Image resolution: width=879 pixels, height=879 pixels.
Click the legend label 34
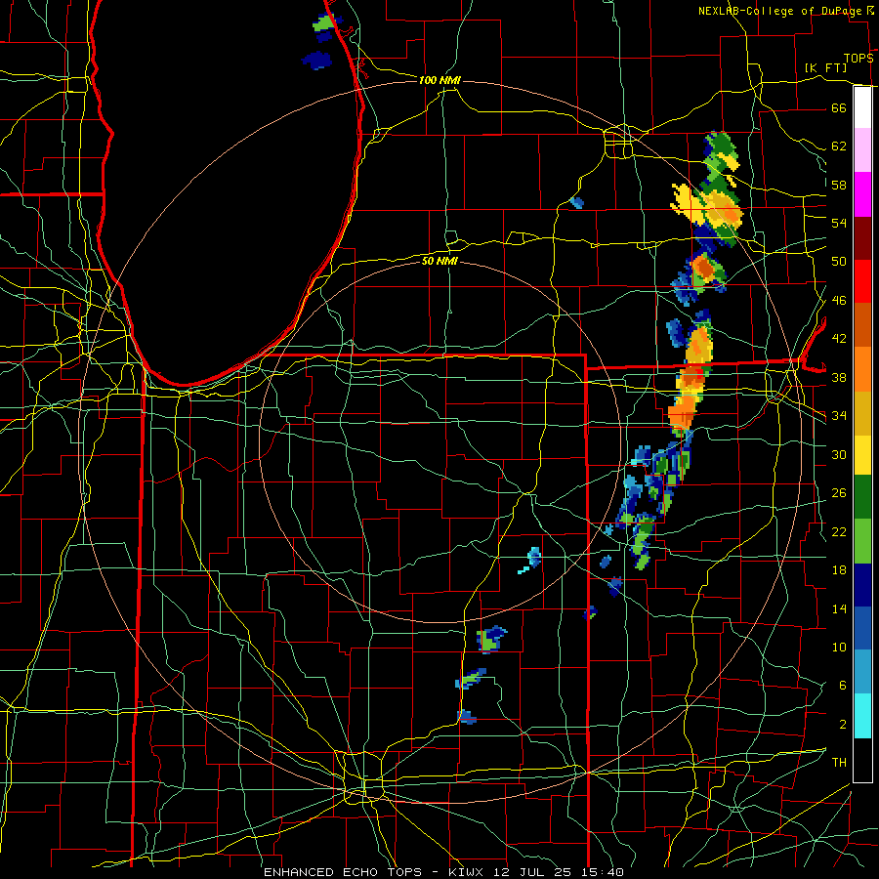(x=839, y=416)
